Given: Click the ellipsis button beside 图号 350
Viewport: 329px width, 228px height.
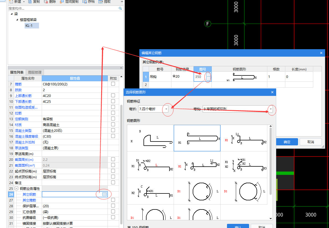Looking at the screenshot, I should click(x=208, y=77).
